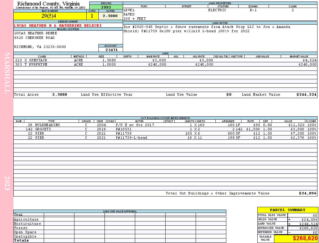Screen dimensions: 319x243
Task: Click deeded owner LUCAS HEATHER R & KATHERINE BELECKI
Action: pyautogui.click(x=58, y=26)
